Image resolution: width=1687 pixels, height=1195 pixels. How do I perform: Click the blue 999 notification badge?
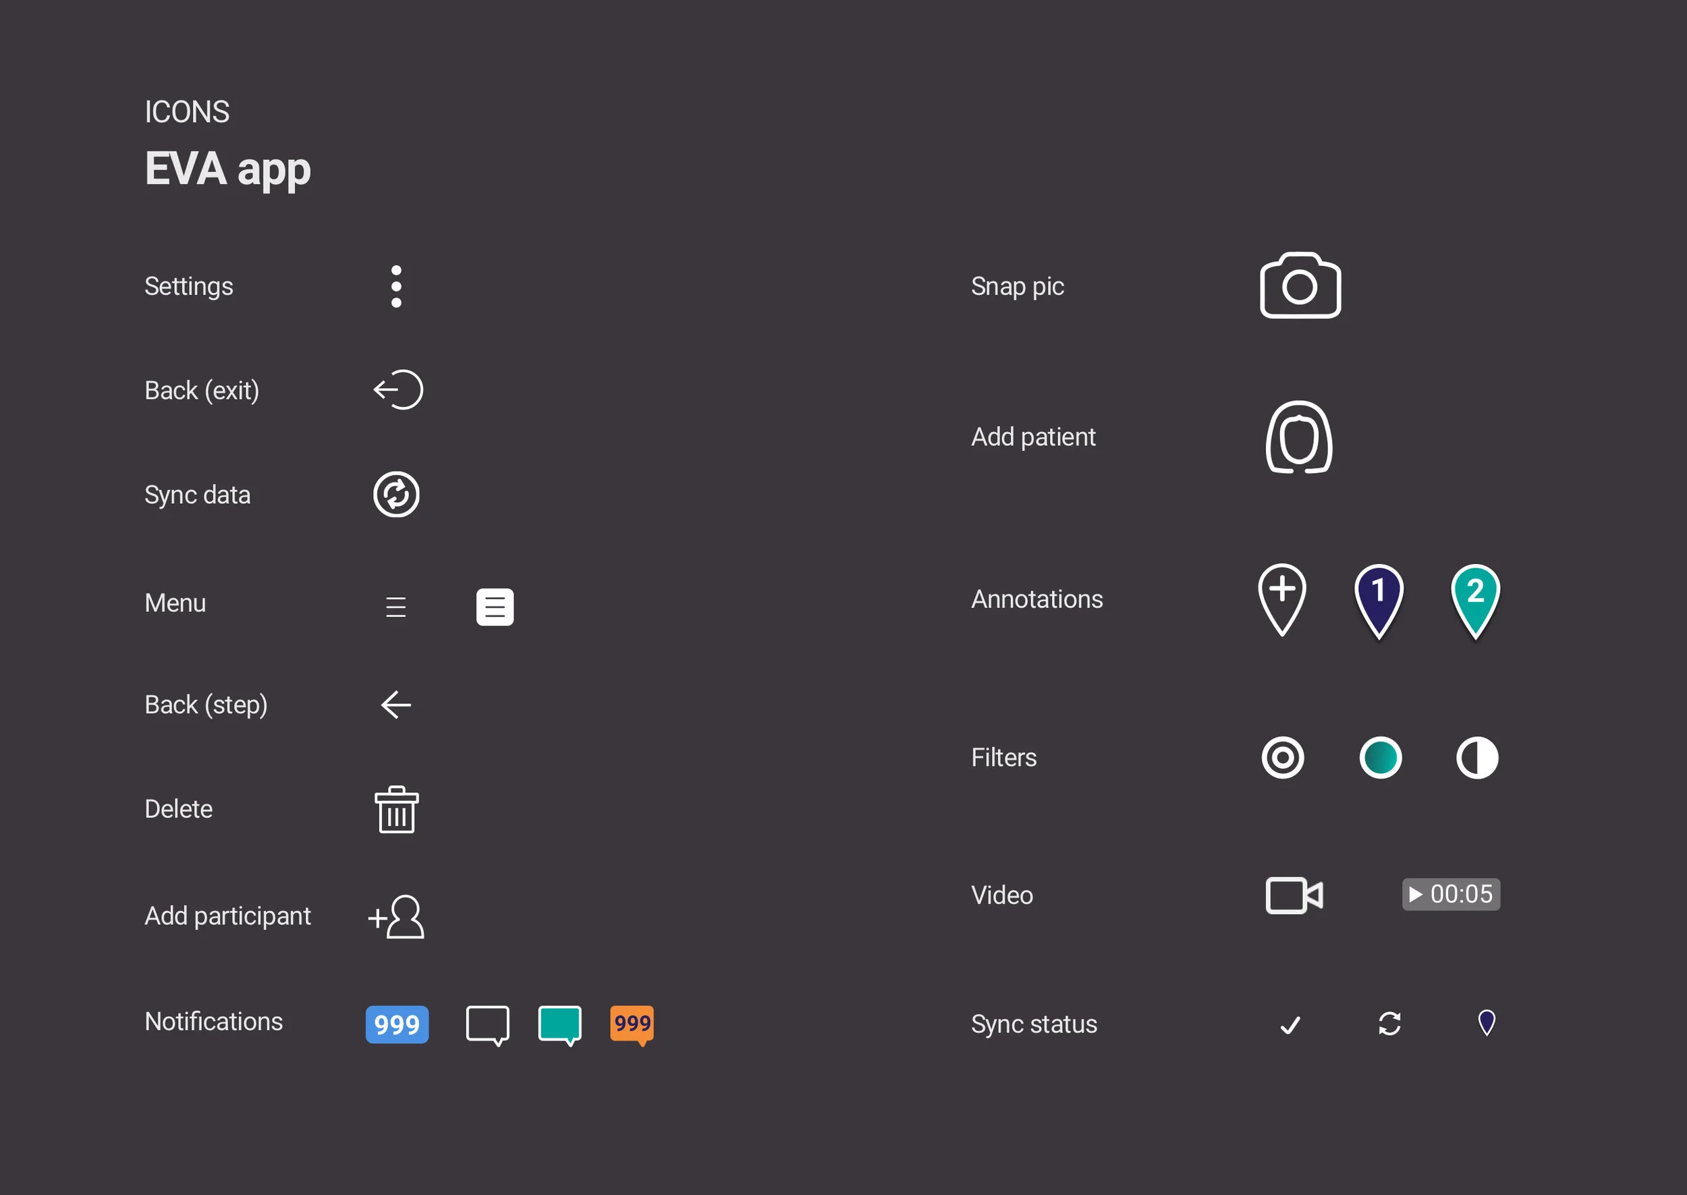tap(397, 1024)
